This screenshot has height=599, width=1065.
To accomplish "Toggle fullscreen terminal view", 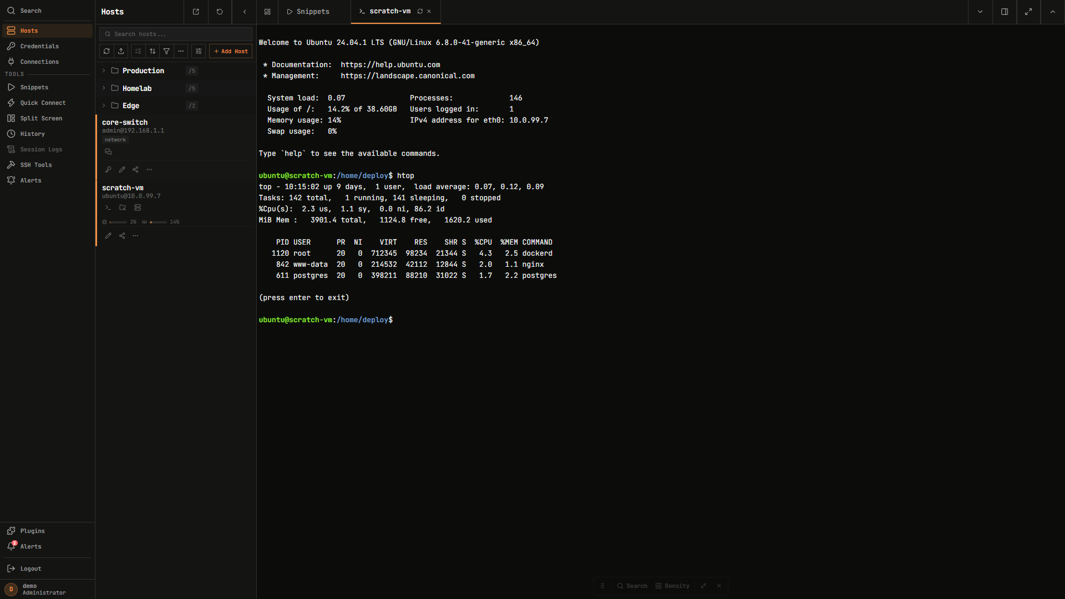I will tap(1028, 12).
